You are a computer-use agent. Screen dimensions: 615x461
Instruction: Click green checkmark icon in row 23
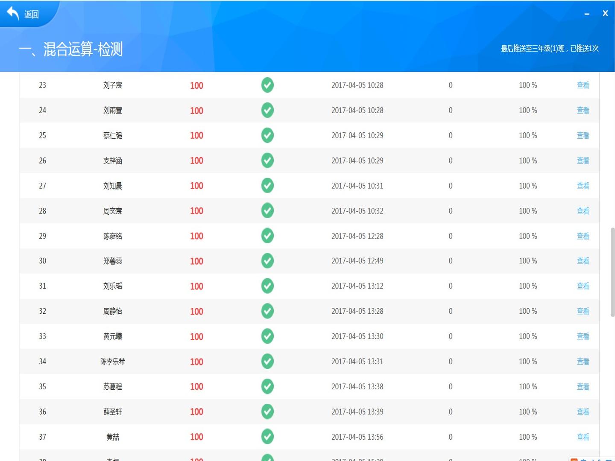tap(267, 85)
